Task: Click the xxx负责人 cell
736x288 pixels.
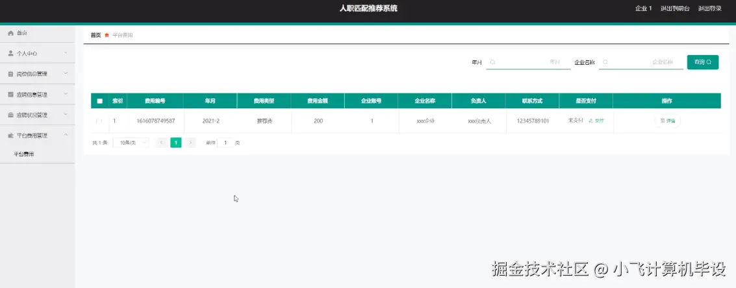Action: coord(479,121)
